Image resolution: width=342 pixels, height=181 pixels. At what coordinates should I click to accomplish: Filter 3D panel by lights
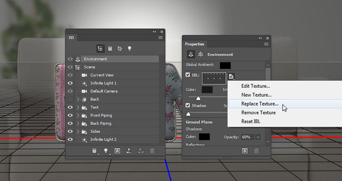(x=130, y=49)
